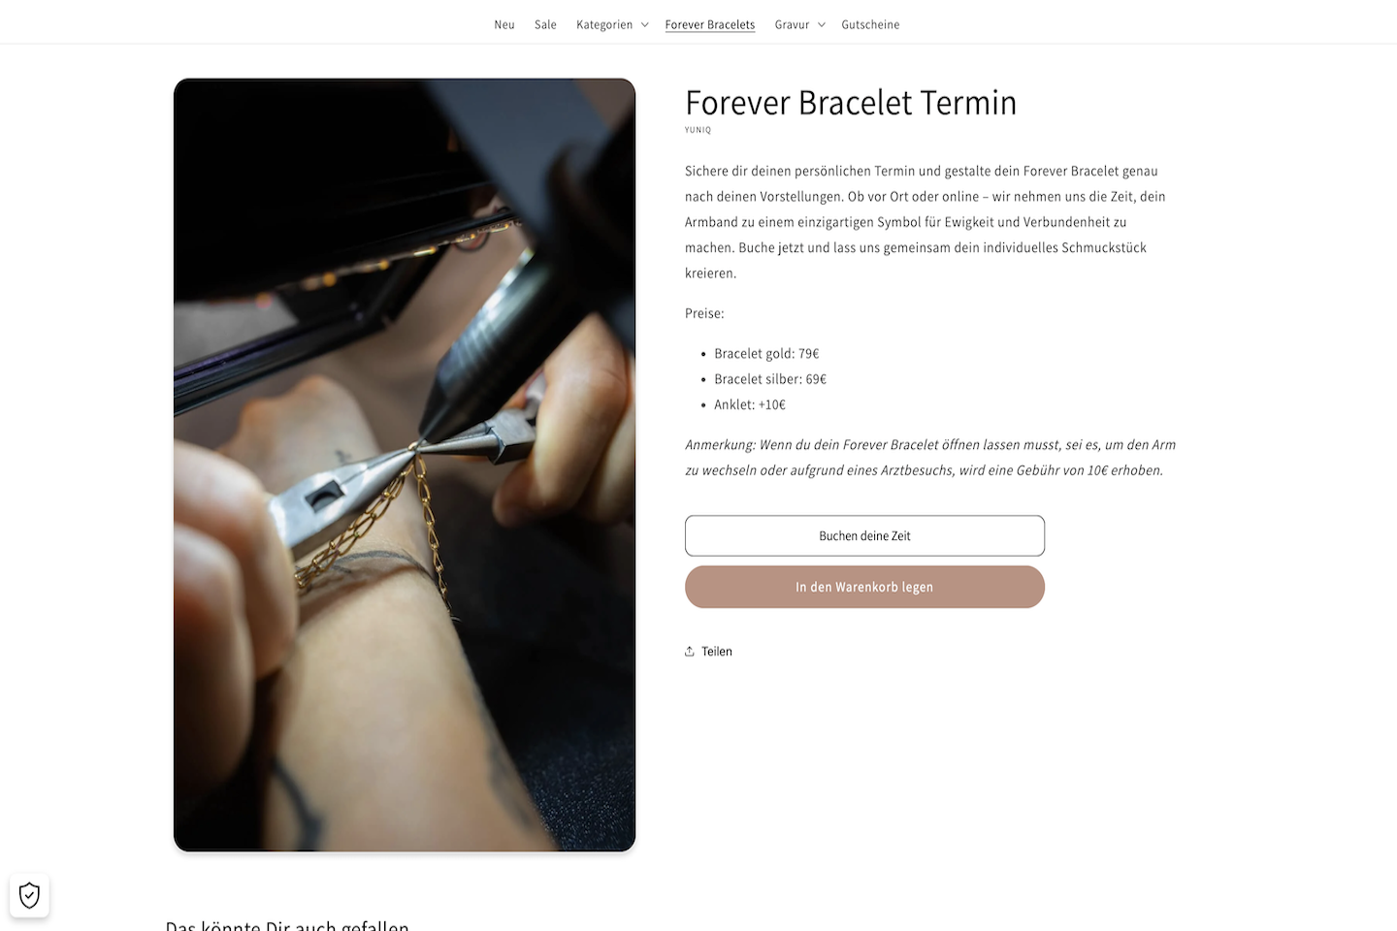Viewport: 1397px width, 931px height.
Task: Expand the Kategorien dropdown chevron
Action: point(644,25)
